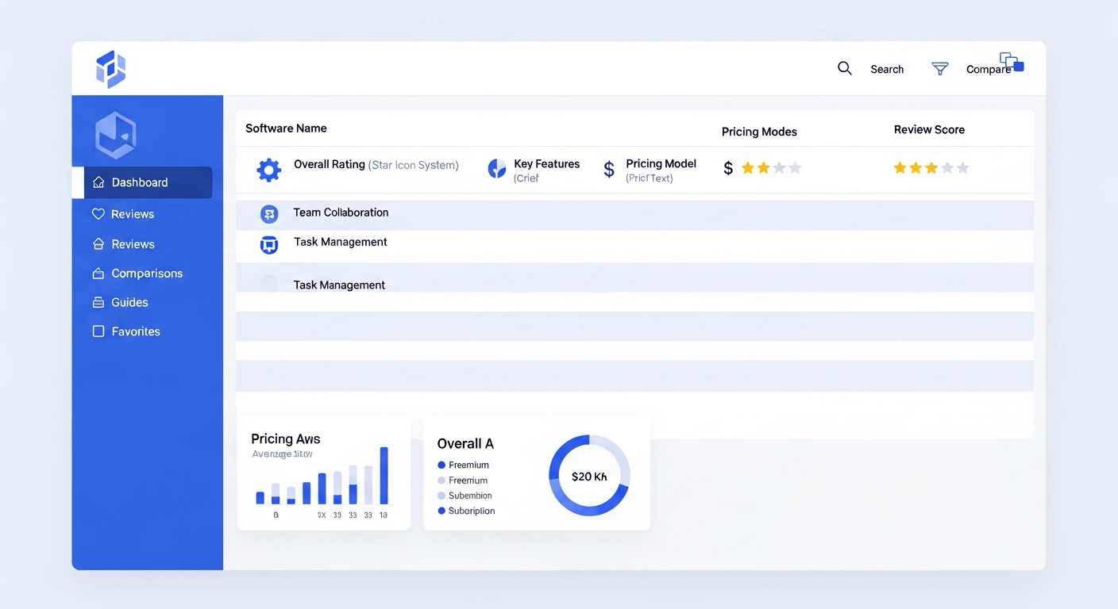
Task: Click the Search text in the header
Action: click(887, 70)
